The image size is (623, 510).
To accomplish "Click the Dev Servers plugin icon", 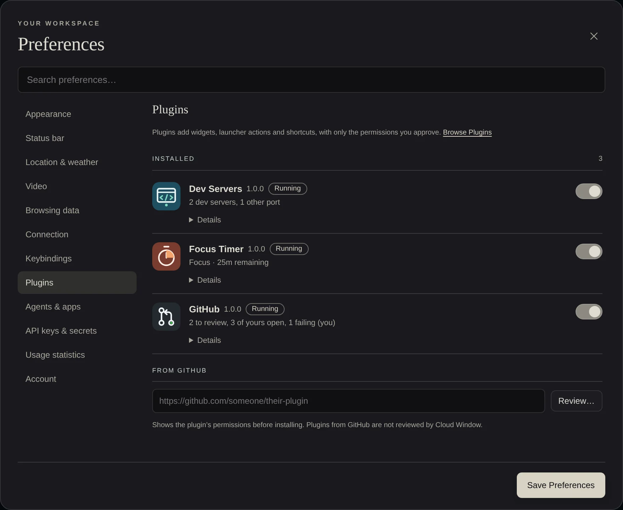I will (166, 196).
